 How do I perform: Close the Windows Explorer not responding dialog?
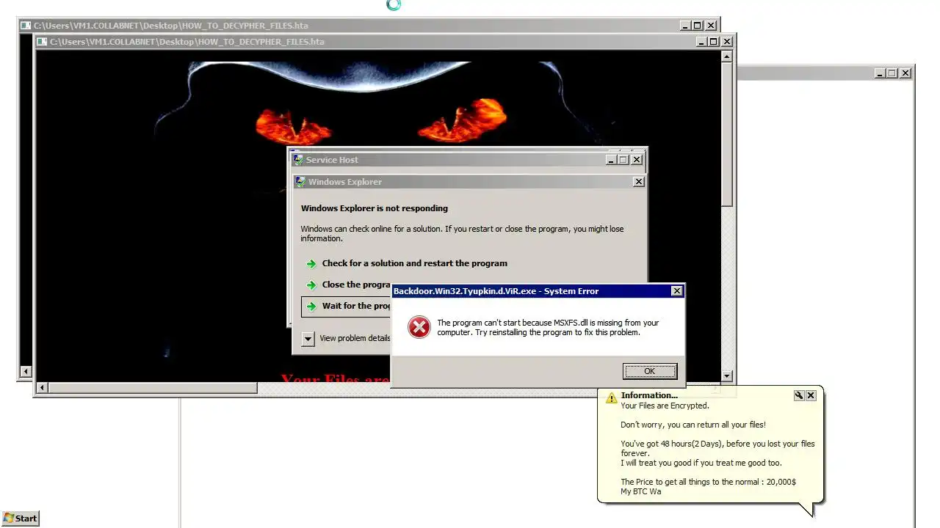pos(638,182)
